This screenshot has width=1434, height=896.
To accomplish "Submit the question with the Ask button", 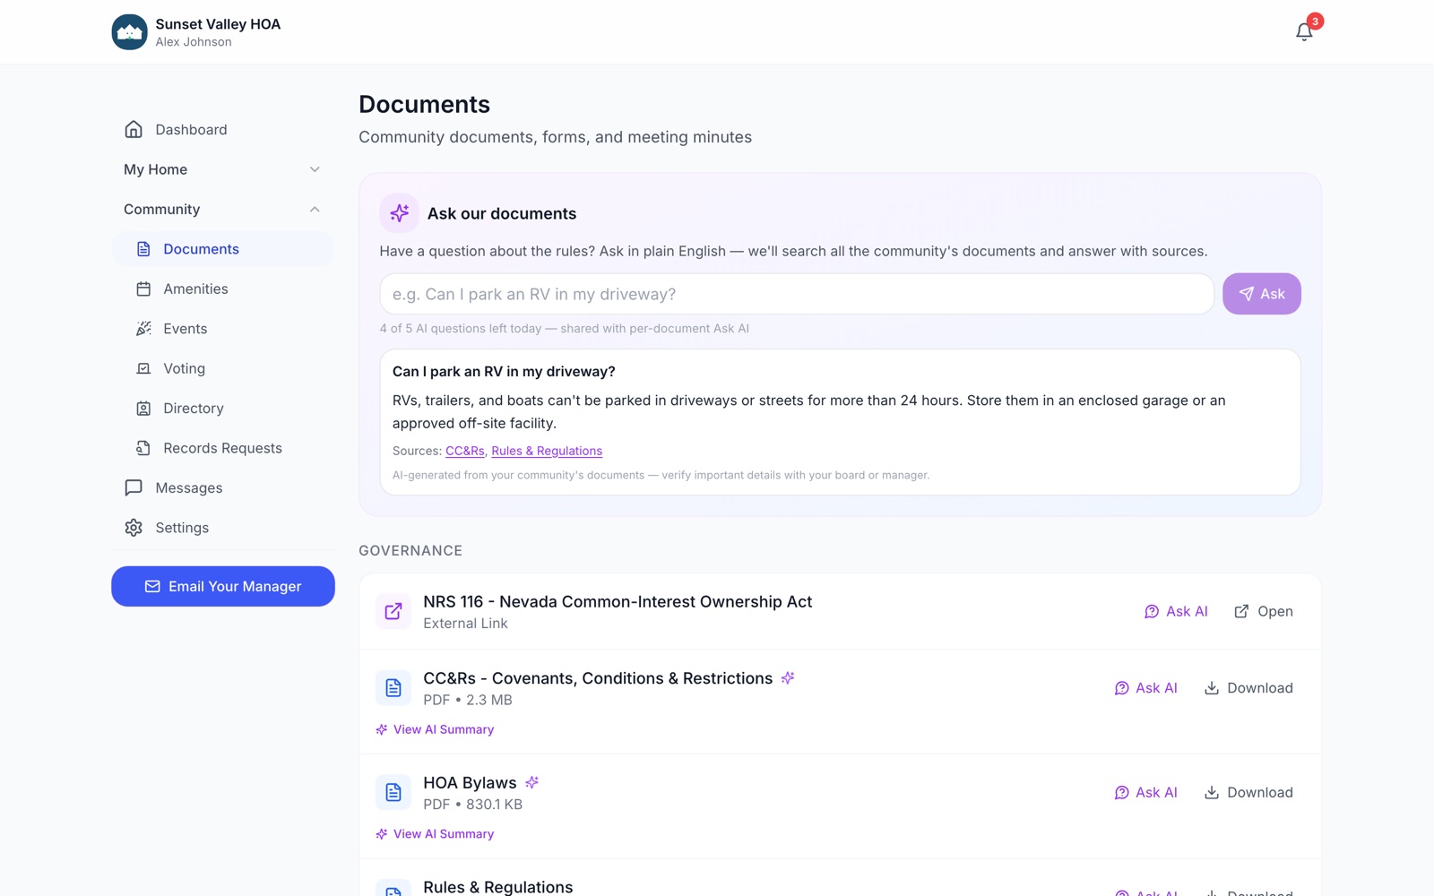I will [x=1262, y=294].
